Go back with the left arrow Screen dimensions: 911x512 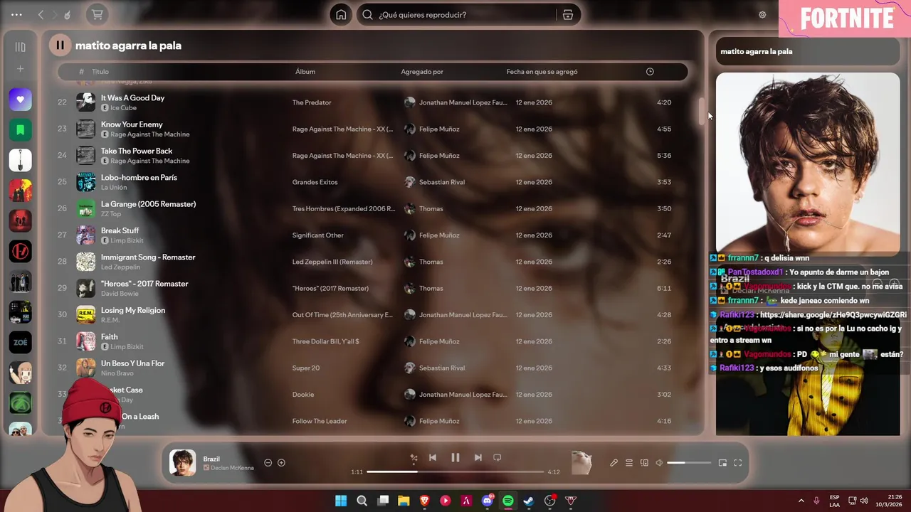[41, 14]
